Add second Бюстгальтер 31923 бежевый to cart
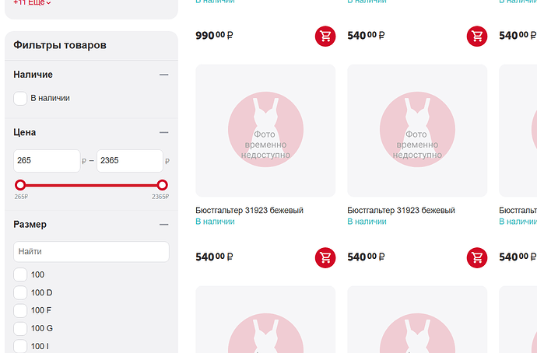The width and height of the screenshot is (537, 353). pos(477,257)
